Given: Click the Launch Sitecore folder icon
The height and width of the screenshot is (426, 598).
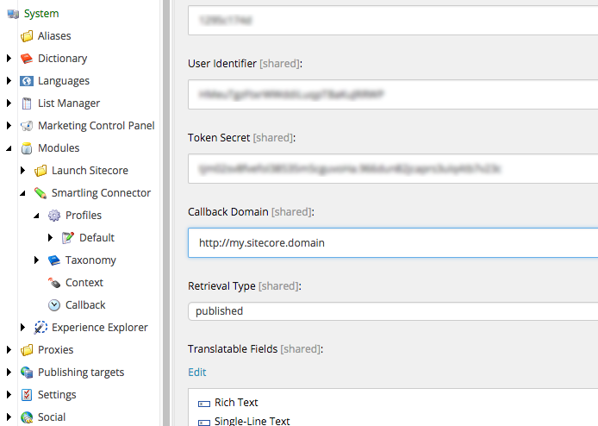Looking at the screenshot, I should 40,171.
